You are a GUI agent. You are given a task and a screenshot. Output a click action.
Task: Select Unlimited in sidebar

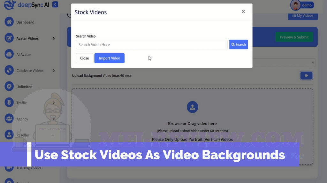(24, 87)
